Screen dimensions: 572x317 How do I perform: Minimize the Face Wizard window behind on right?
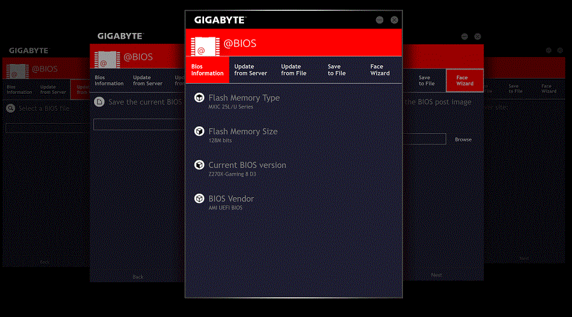pyautogui.click(x=465, y=36)
